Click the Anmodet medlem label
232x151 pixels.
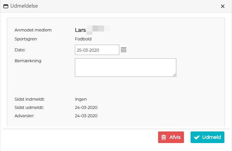[x=33, y=30]
